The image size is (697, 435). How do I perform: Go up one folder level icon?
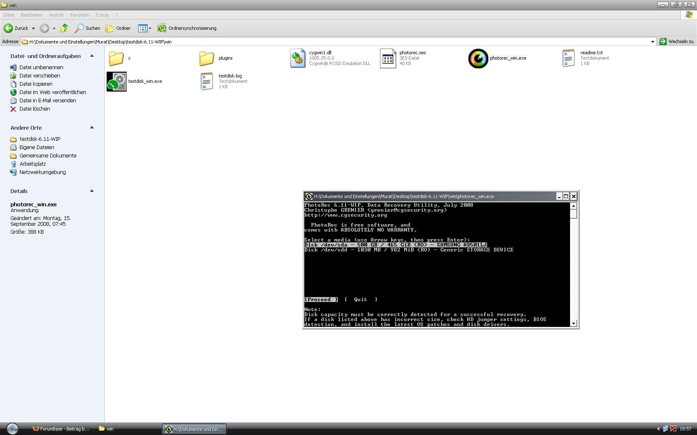pyautogui.click(x=64, y=28)
